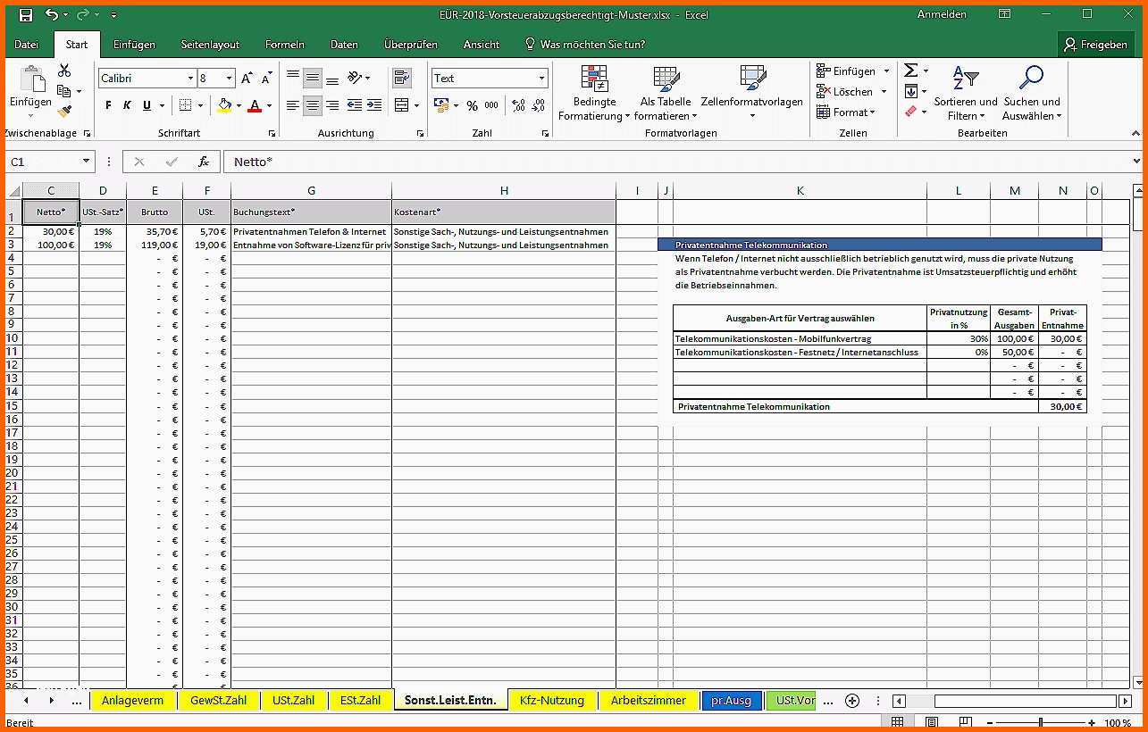Toggle wrap text for cells
This screenshot has height=732, width=1148.
[x=402, y=79]
